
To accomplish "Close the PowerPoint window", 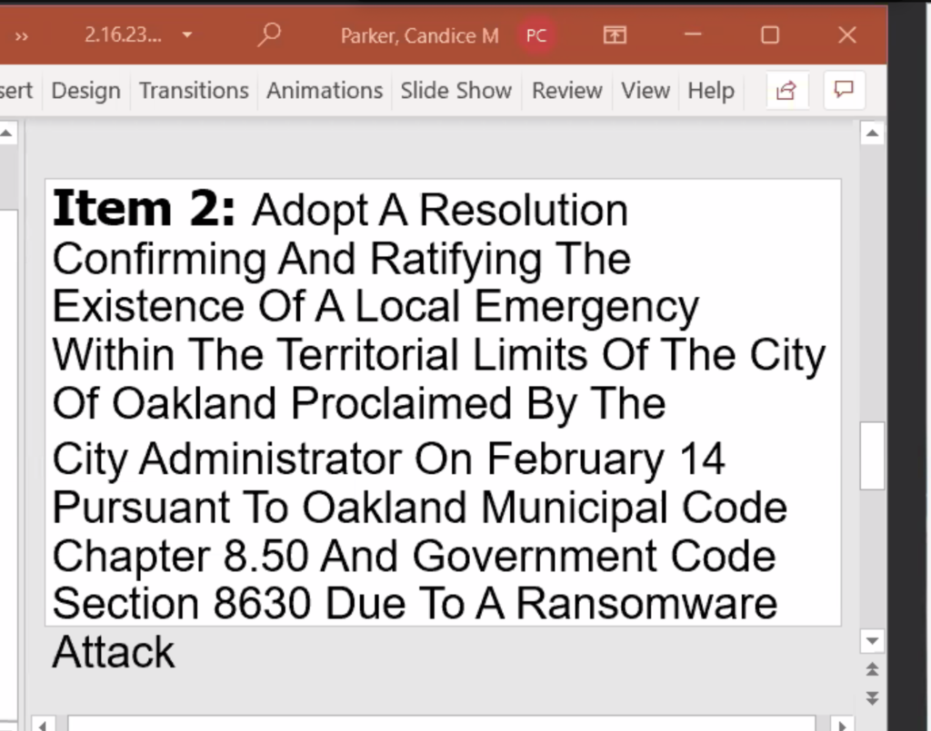I will point(847,35).
